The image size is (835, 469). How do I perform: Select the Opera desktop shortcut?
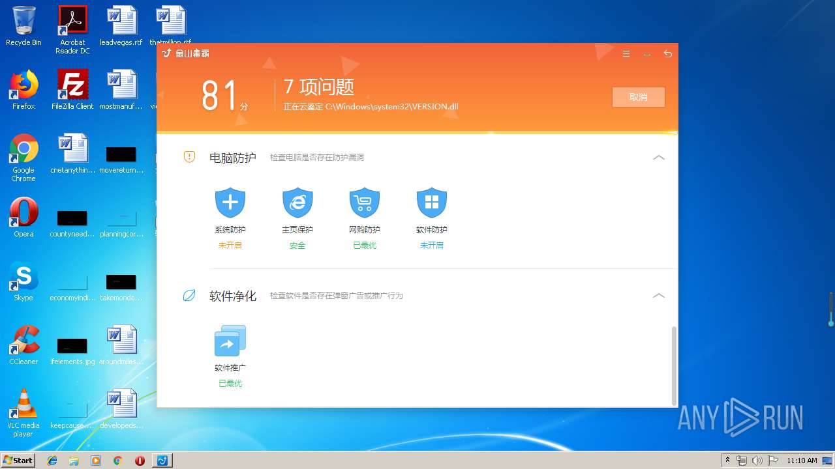pyautogui.click(x=23, y=218)
